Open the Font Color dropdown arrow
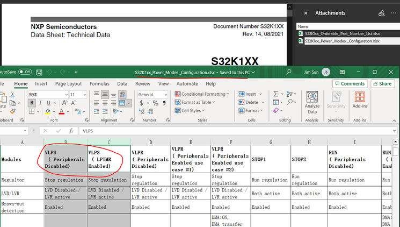 click(x=68, y=112)
